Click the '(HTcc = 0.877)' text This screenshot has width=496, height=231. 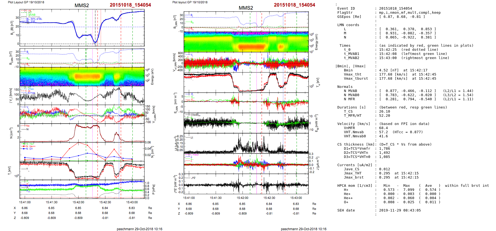(x=407, y=132)
